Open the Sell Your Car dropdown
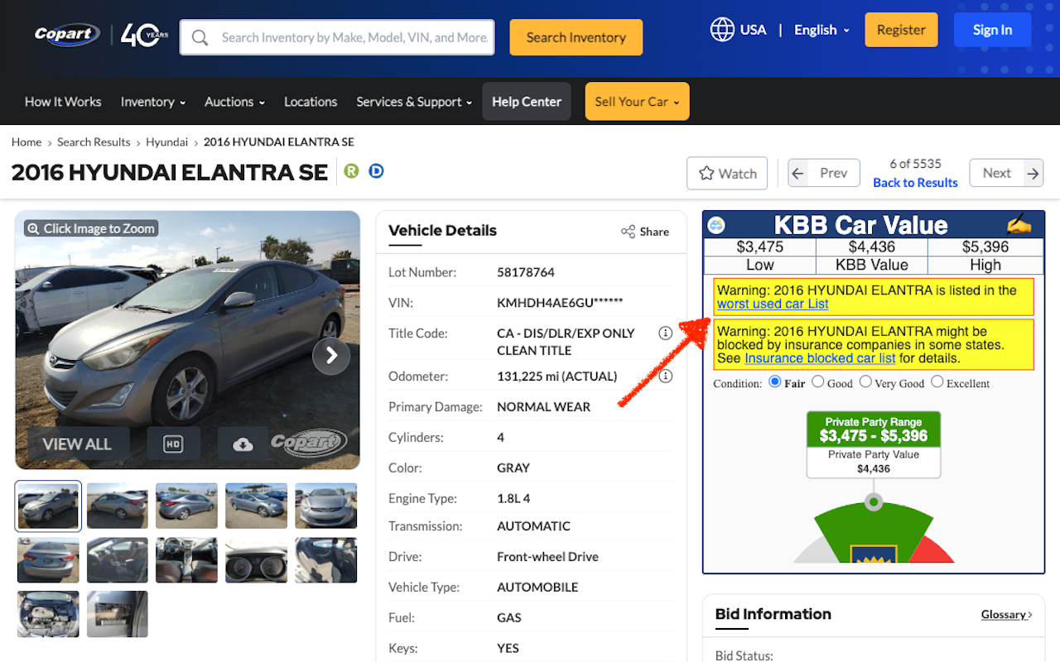 (637, 102)
